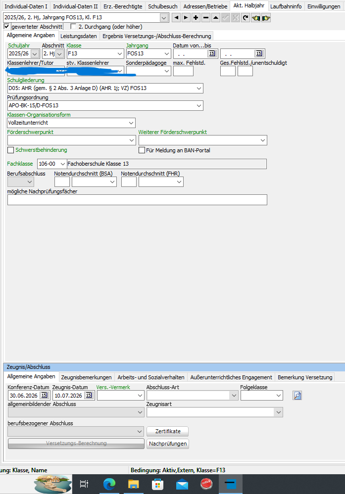
Task: Expand Klassen-Organisationsform dropdown
Action: coord(131,123)
